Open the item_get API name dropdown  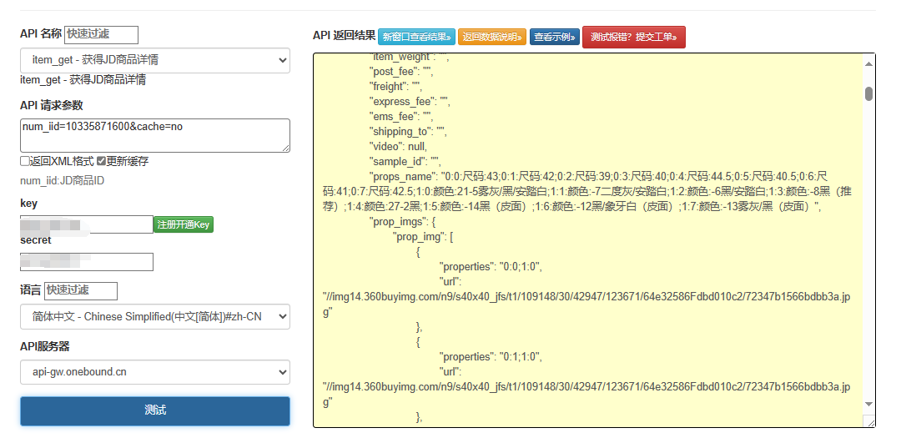155,60
